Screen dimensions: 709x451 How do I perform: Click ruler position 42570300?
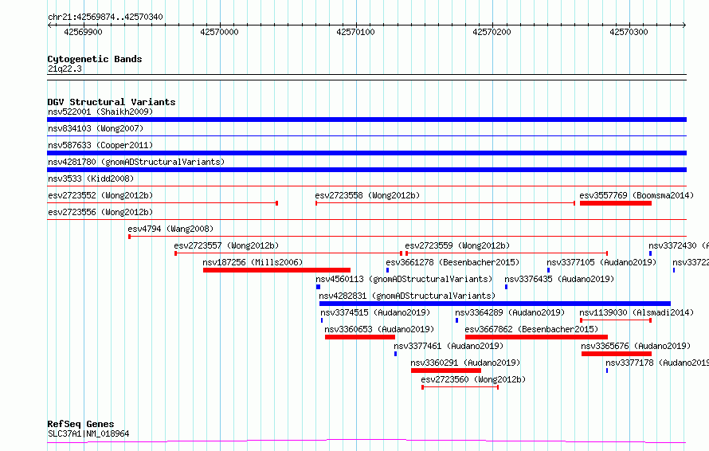[x=629, y=32]
